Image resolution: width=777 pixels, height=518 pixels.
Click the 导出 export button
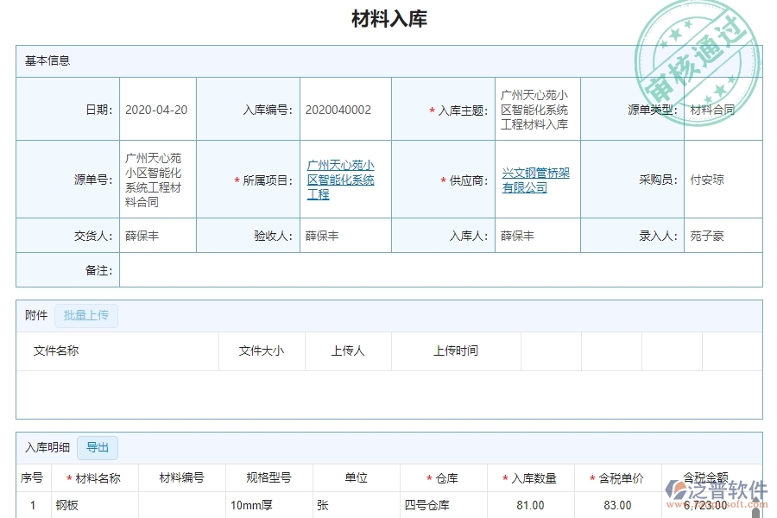(97, 447)
